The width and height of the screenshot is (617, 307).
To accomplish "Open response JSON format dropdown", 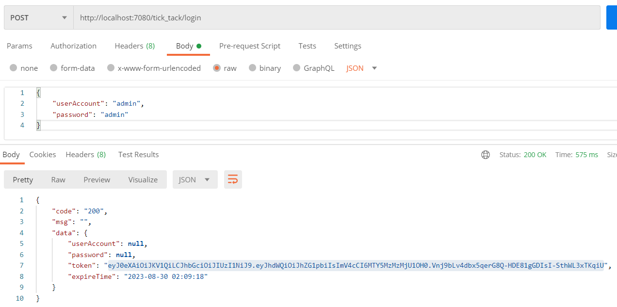I will point(195,179).
